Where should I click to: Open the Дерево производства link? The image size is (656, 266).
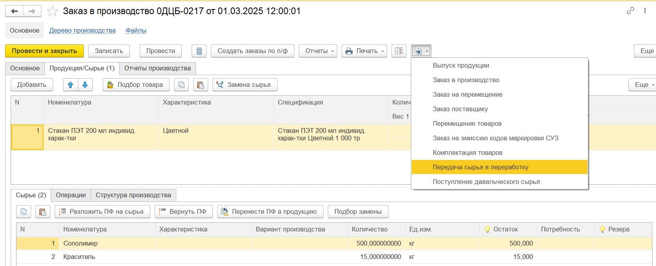[x=82, y=31]
